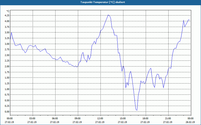The image size is (201, 125).
Task: Click the 4,00 y-axis value
Action: pyautogui.click(x=7, y=21)
